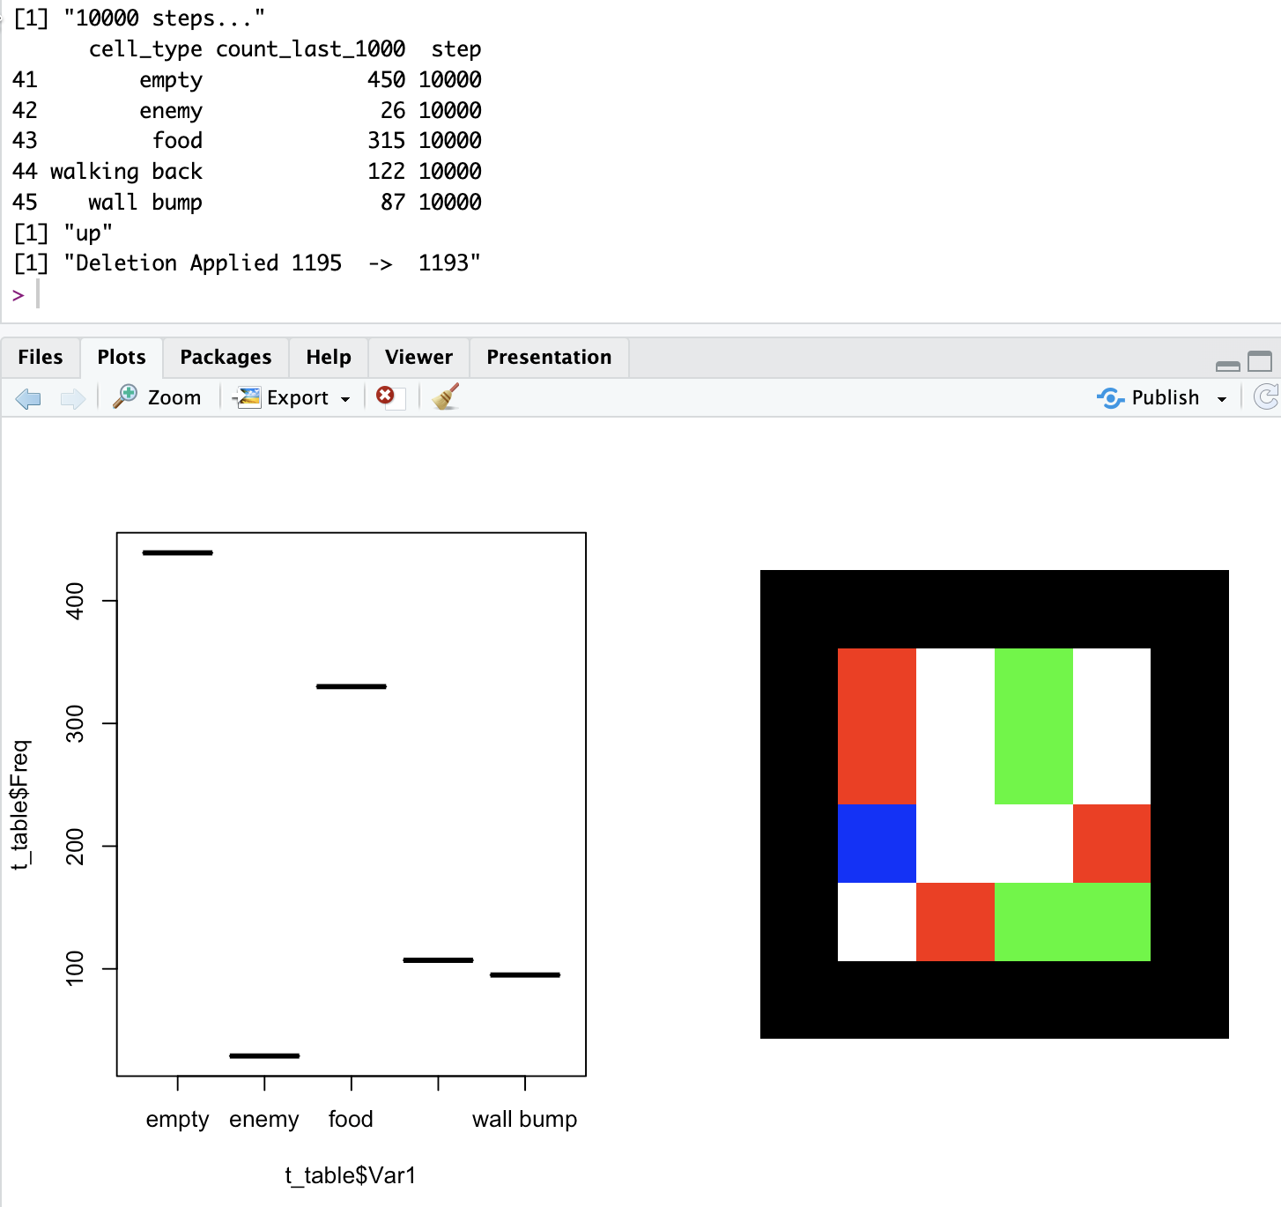Open the Packages tab
The width and height of the screenshot is (1281, 1207).
226,357
